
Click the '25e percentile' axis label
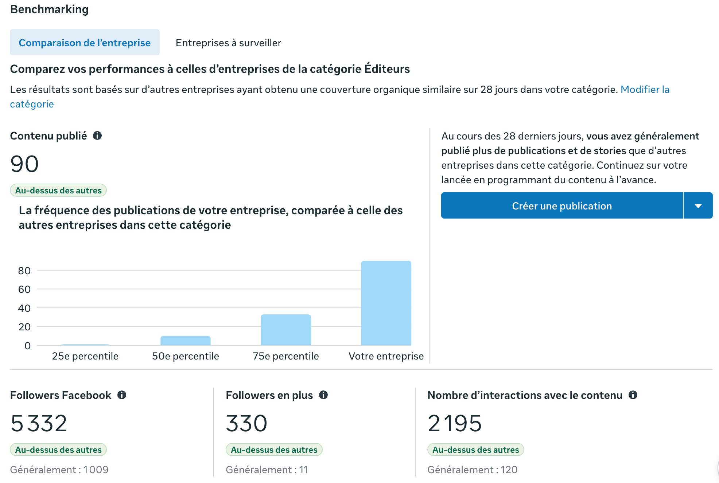tap(85, 356)
